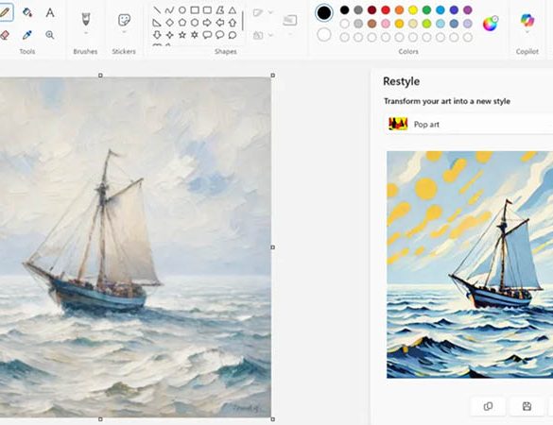553x425 pixels.
Task: Open the Stickers tool
Action: [x=124, y=20]
